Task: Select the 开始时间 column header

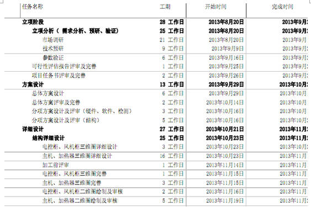Action: 215,7
